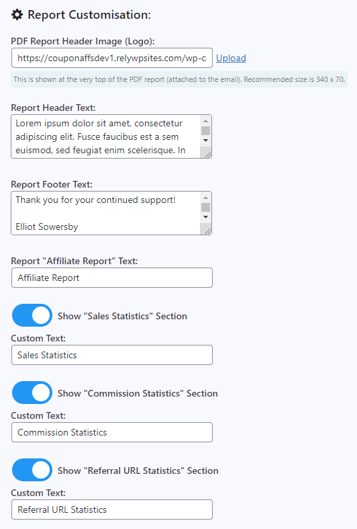This screenshot has width=357, height=529.
Task: Click the up arrow in footer text scrollbar
Action: pyautogui.click(x=205, y=198)
